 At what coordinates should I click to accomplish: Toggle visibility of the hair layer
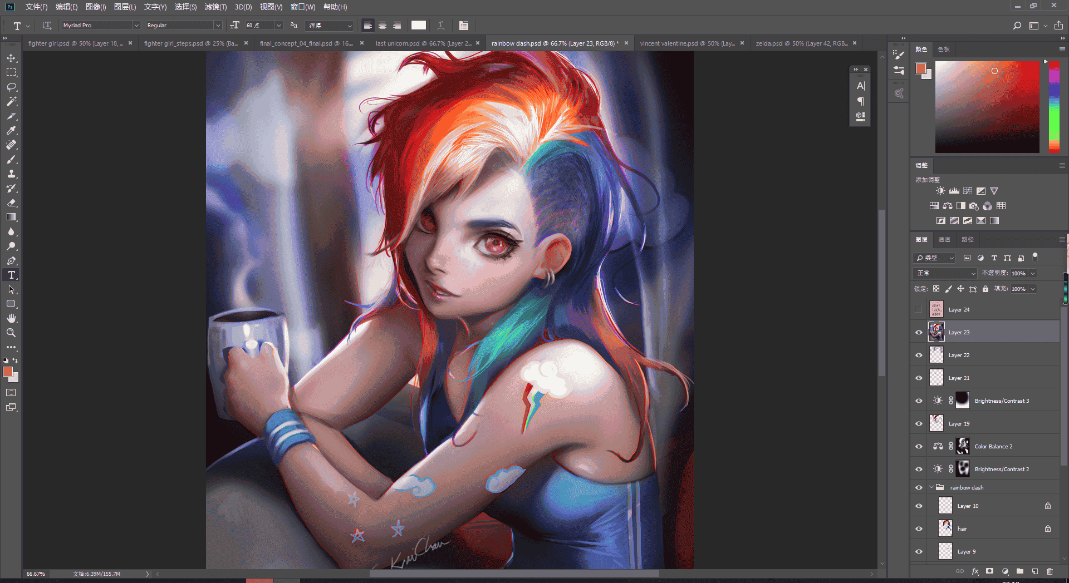coord(919,528)
